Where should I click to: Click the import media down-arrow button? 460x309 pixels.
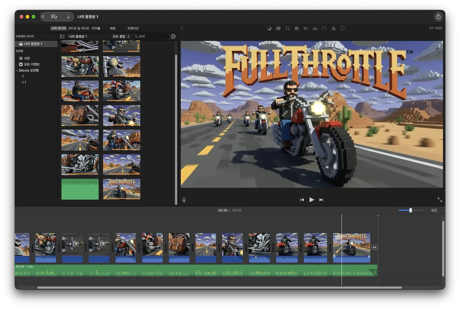(x=69, y=17)
